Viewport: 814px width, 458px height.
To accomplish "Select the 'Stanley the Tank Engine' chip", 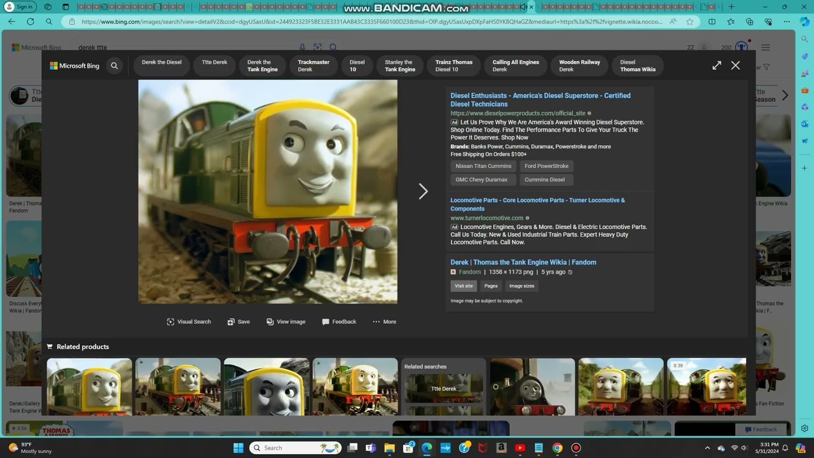I will (399, 66).
